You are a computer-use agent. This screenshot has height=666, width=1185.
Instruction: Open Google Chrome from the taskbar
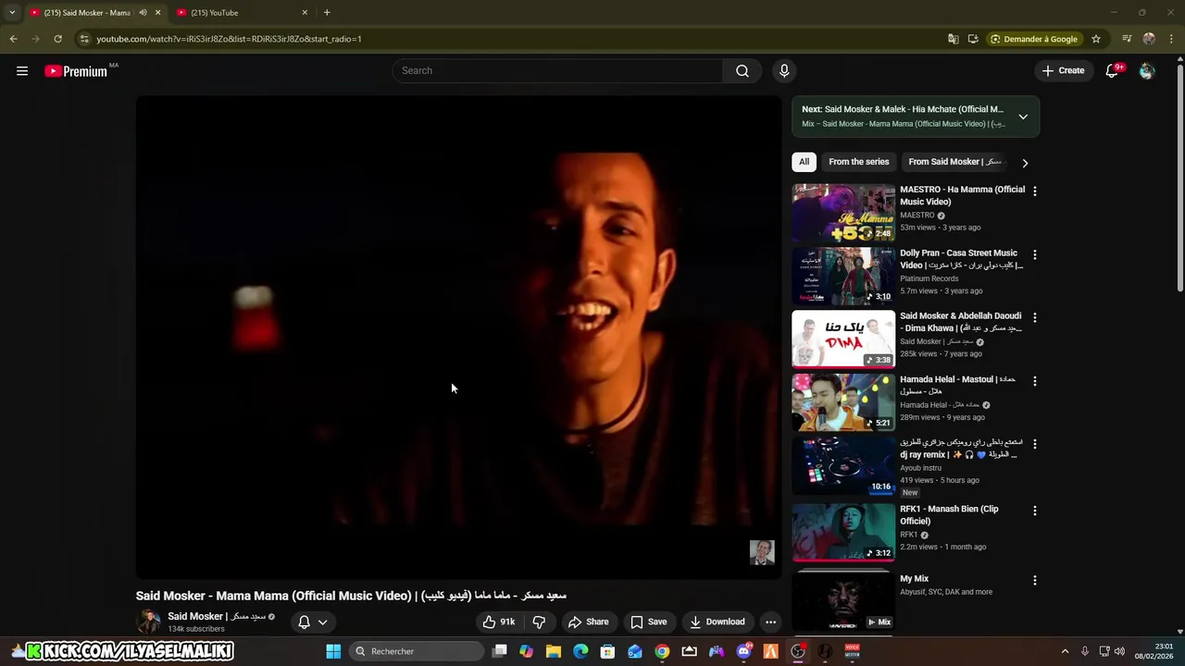pyautogui.click(x=662, y=651)
